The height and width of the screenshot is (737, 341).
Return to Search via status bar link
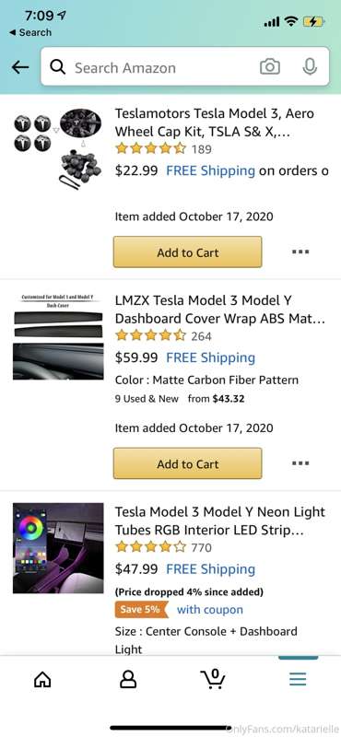click(30, 32)
